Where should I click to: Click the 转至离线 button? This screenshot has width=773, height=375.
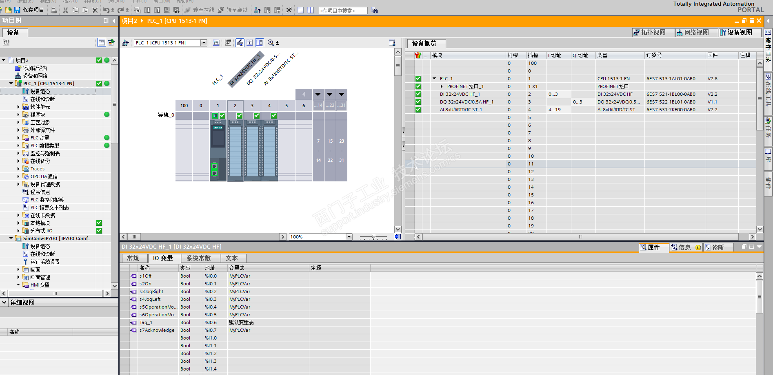pos(233,10)
